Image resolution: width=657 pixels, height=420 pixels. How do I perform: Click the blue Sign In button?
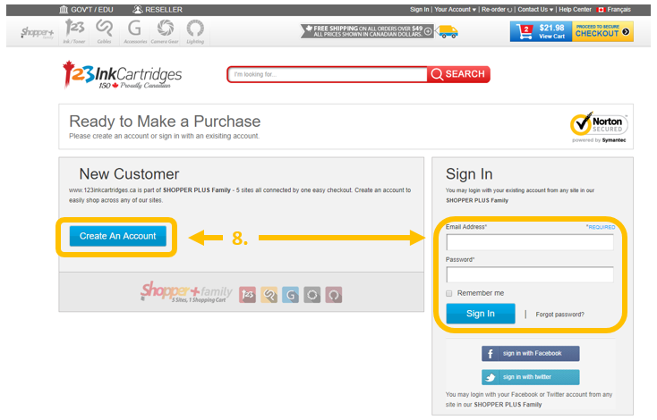tap(481, 314)
